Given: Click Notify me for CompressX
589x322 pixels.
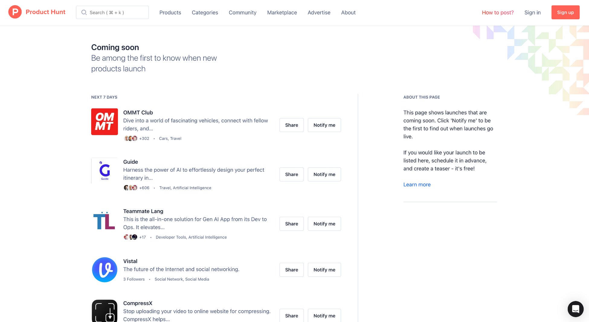Looking at the screenshot, I should (x=324, y=315).
